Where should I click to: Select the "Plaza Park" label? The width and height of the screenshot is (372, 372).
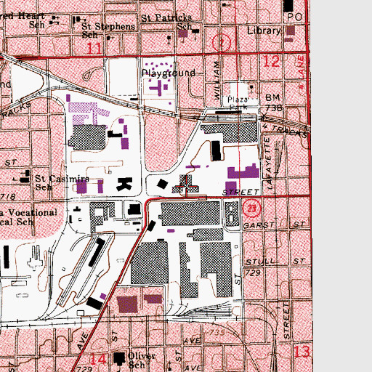point(238,103)
